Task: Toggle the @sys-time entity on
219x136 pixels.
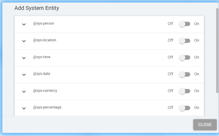Action: 185,58
